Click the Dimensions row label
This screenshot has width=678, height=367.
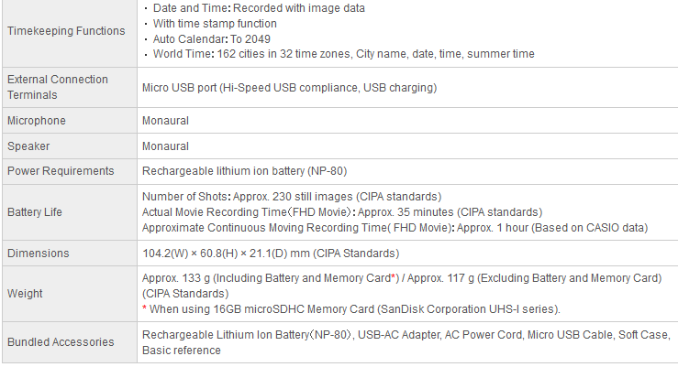(x=38, y=254)
